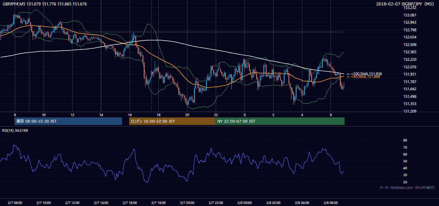Click price axis value 152.943
This screenshot has width=439, height=206.
(x=410, y=22)
